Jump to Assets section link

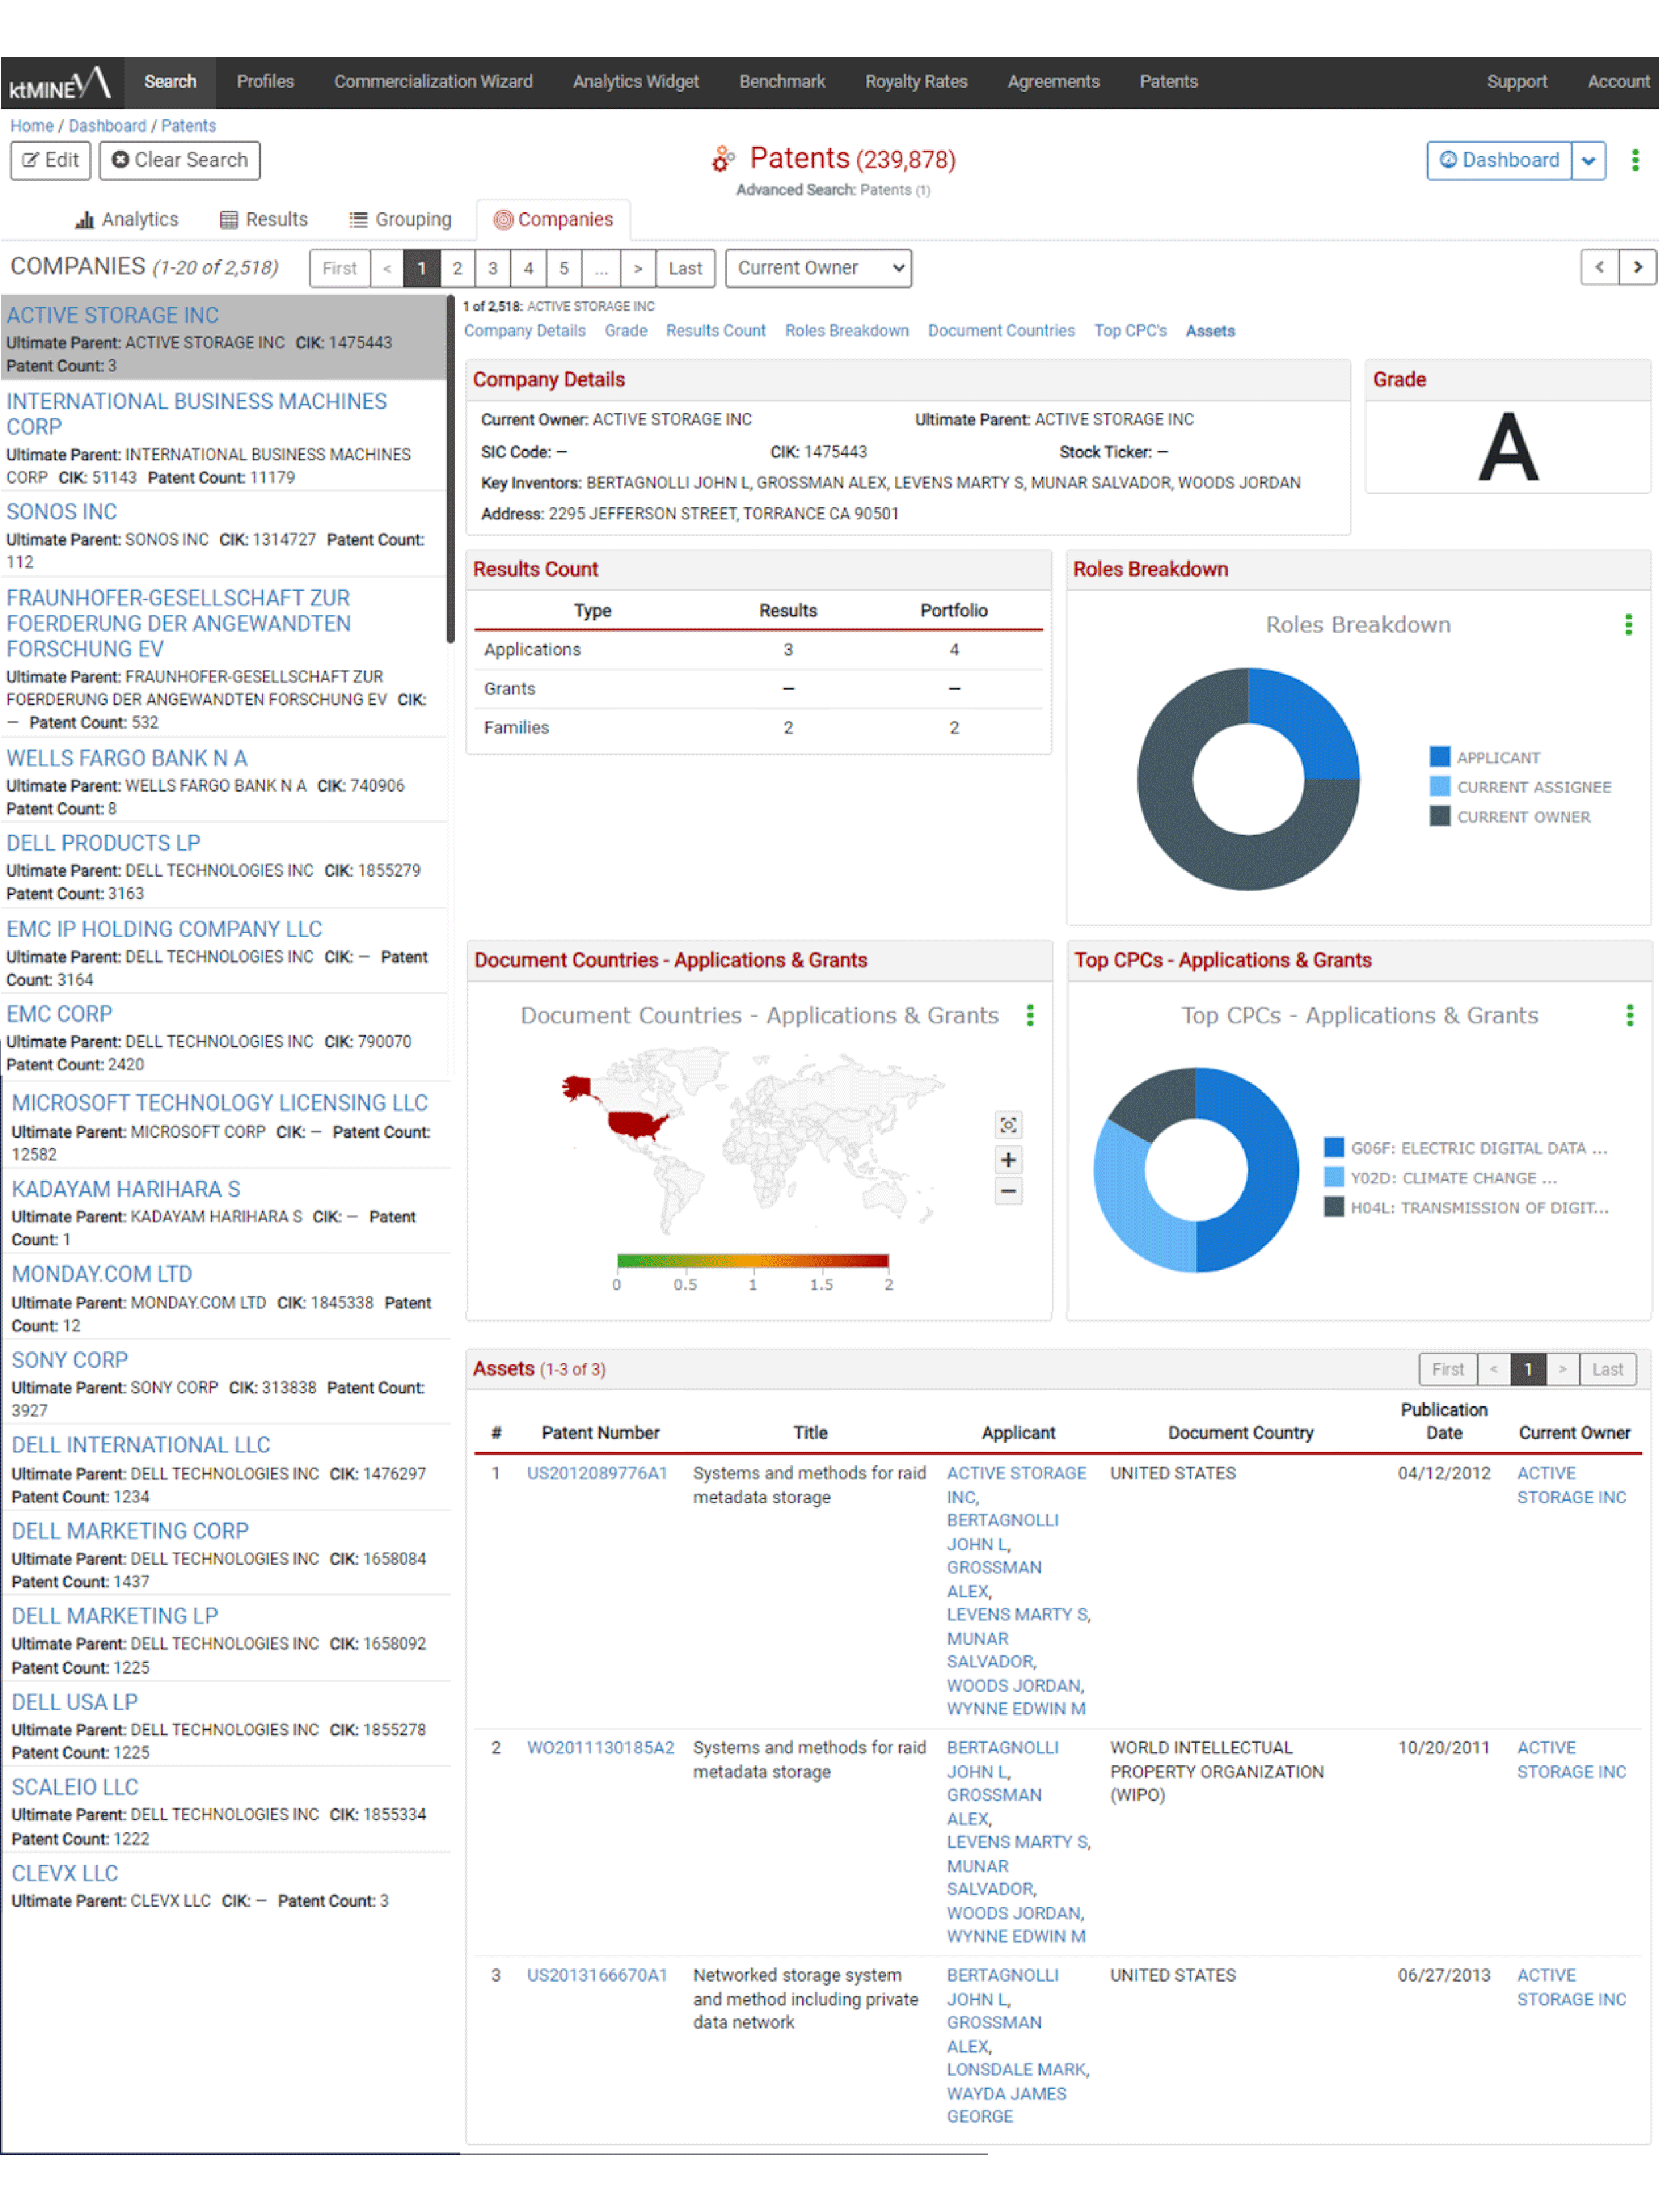click(x=1210, y=331)
